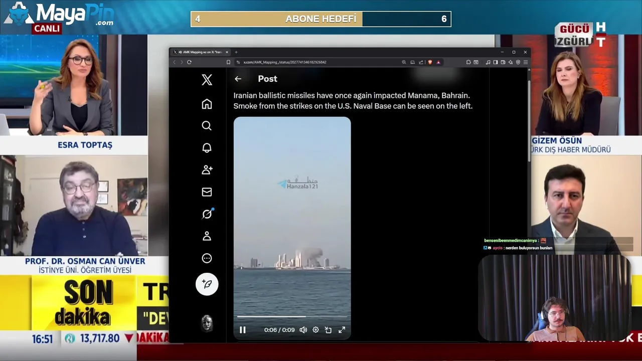Open the browser extensions puzzle icon
The width and height of the screenshot is (642, 361).
[468, 62]
